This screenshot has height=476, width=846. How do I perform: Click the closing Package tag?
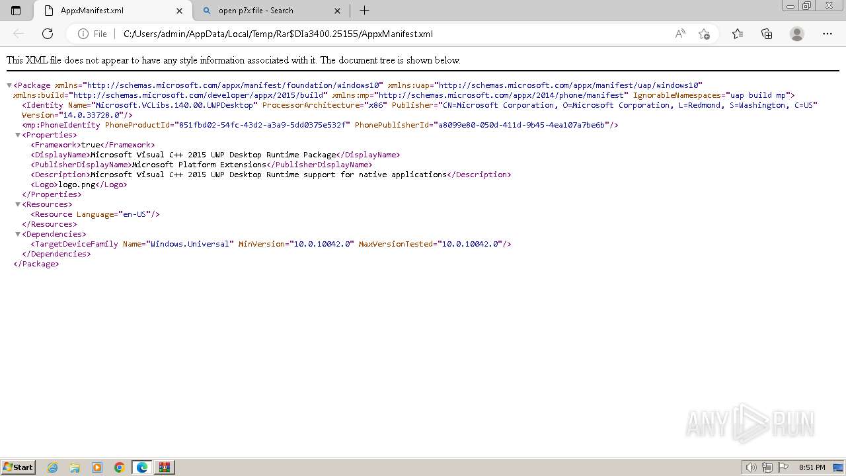coord(36,264)
